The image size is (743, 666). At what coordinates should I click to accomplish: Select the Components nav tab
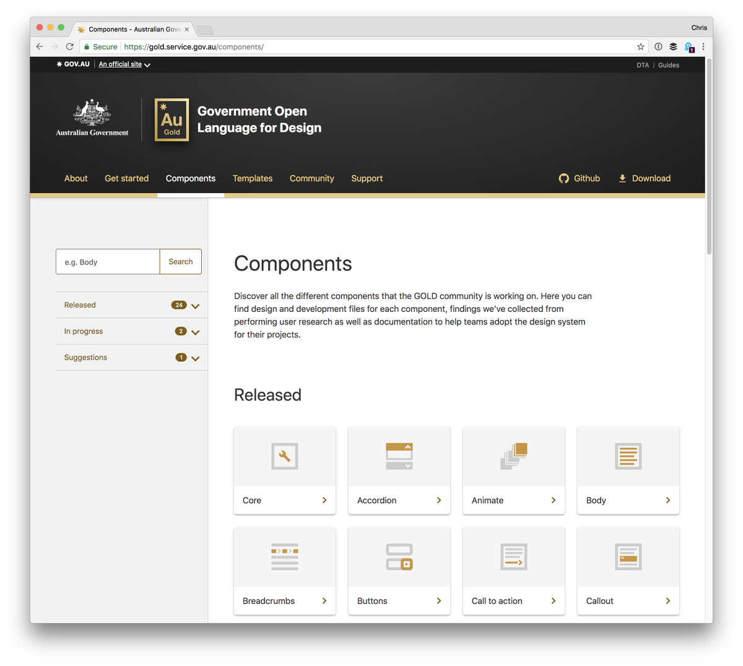[x=191, y=178]
